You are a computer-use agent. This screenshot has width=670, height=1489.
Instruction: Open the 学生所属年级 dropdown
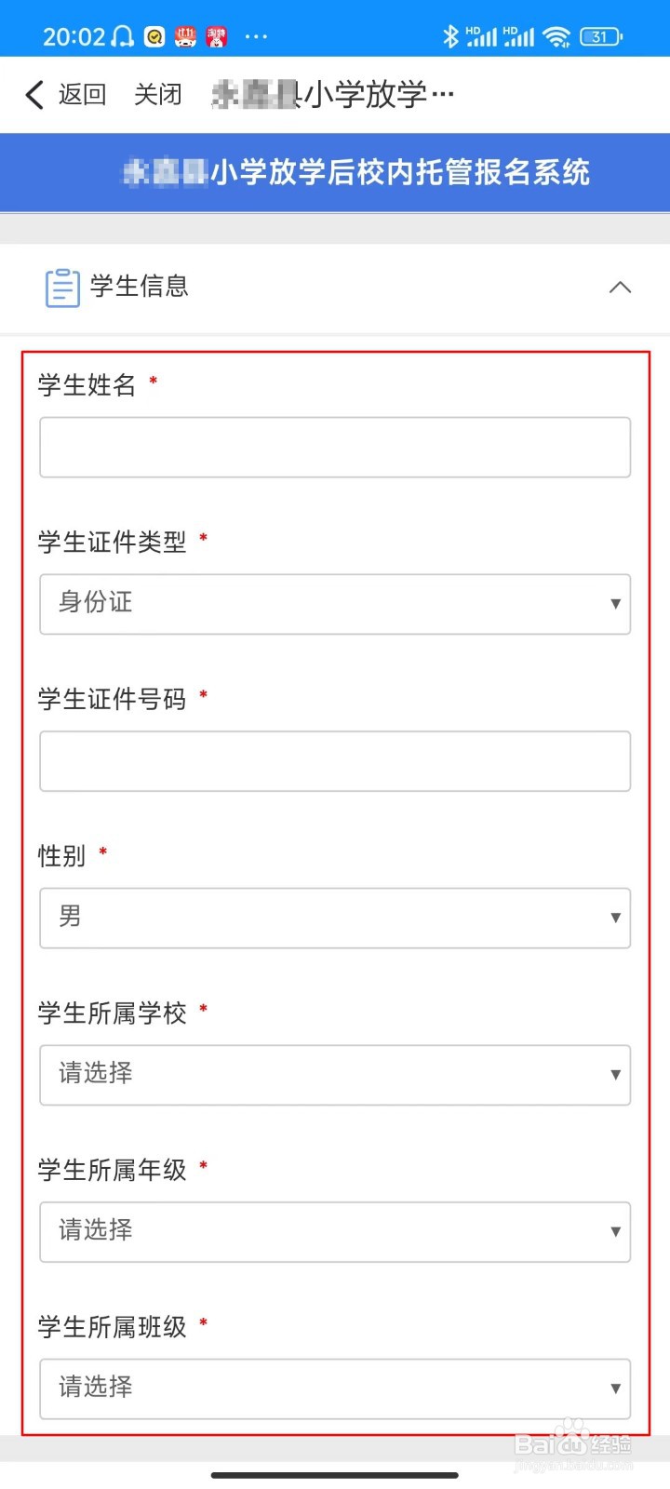click(x=335, y=1231)
